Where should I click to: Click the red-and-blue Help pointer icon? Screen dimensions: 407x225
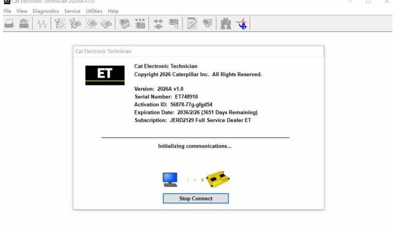click(x=241, y=23)
